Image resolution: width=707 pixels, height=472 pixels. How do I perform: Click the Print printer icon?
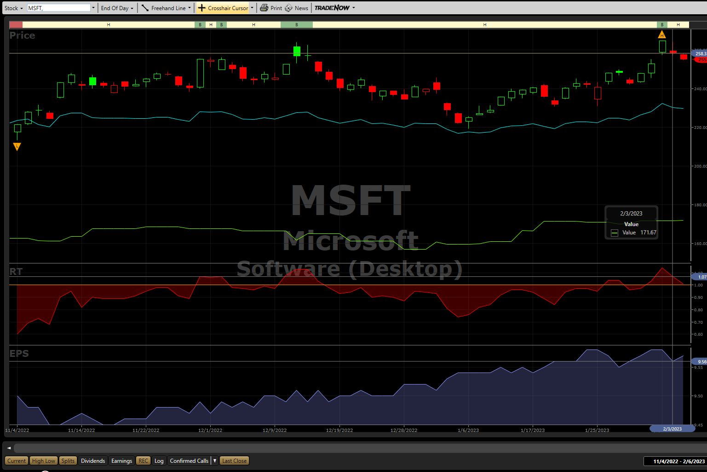point(264,8)
